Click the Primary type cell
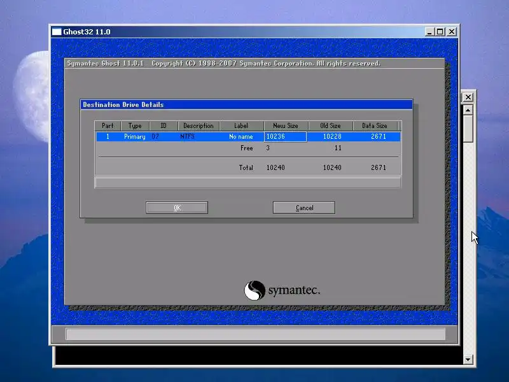509x382 pixels. point(135,137)
